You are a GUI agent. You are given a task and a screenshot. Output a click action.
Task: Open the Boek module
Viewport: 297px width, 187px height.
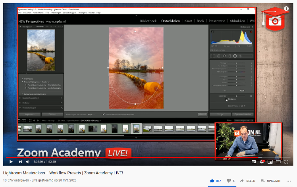point(200,21)
